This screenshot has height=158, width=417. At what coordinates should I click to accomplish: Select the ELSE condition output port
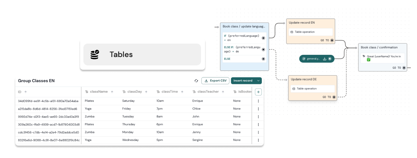click(x=263, y=59)
